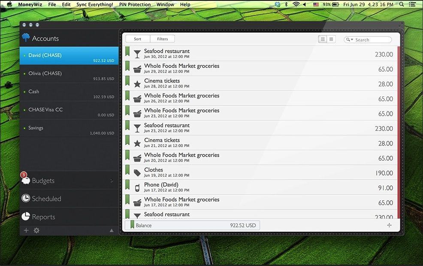Image resolution: width=423 pixels, height=266 pixels.
Task: Switch to list view layout
Action: coord(323,39)
